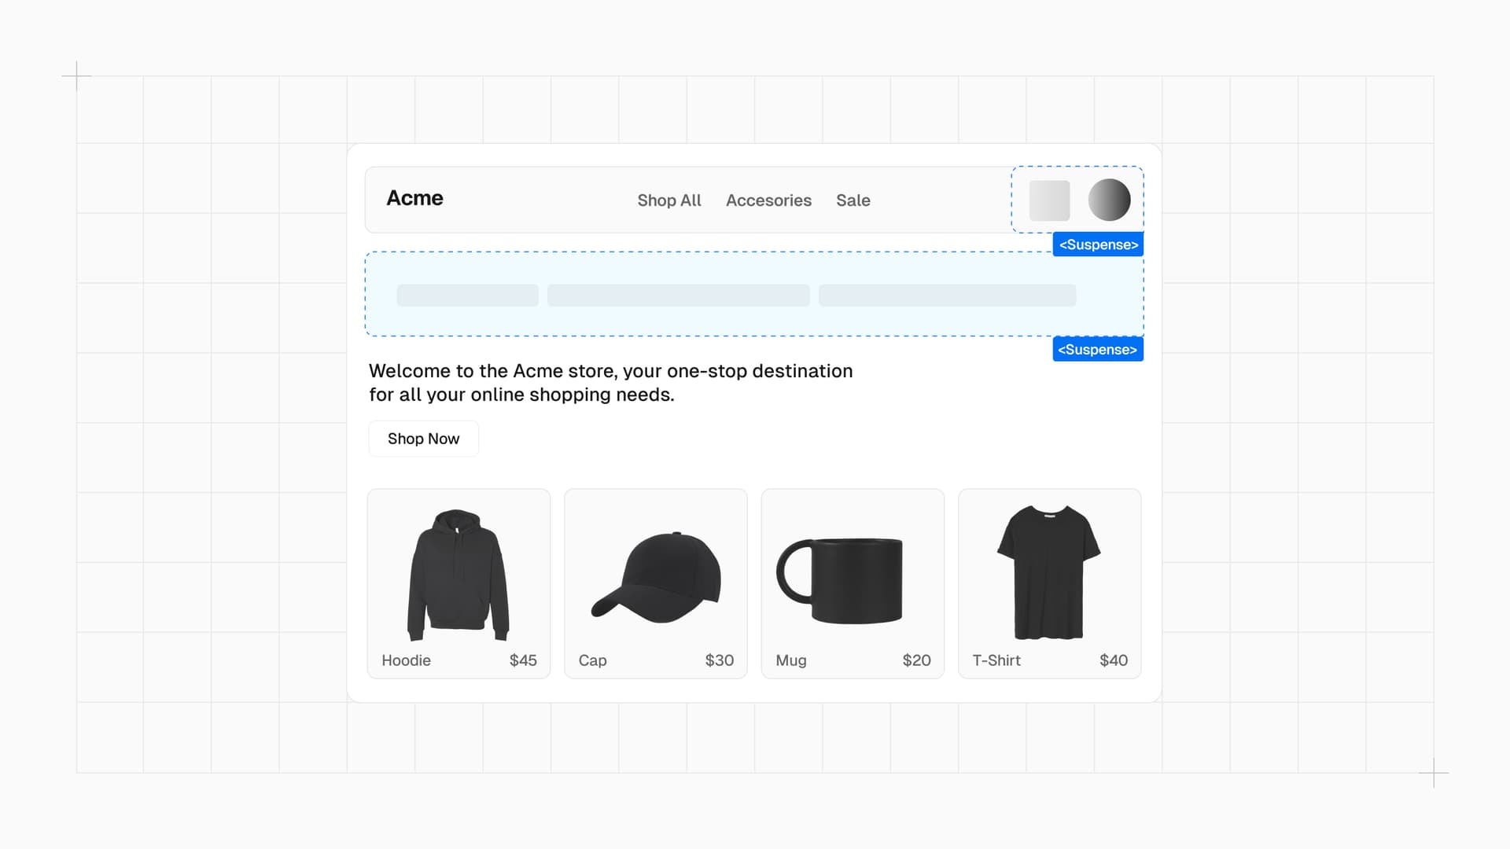Click the $20 Mug price
Screen dimensions: 1510x849
pos(916,660)
